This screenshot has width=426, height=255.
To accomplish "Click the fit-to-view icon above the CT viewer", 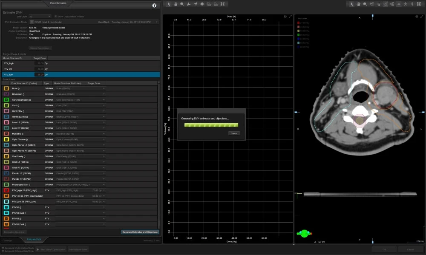I will [x=419, y=4].
